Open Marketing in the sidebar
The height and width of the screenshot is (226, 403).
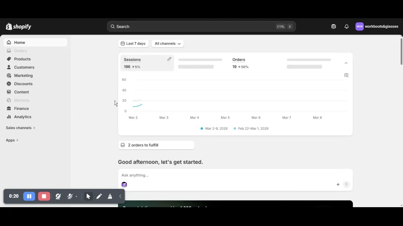point(35,76)
